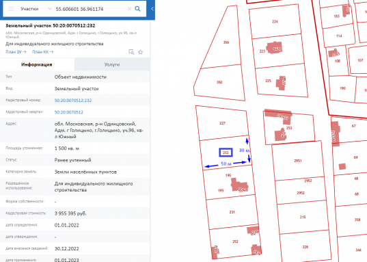Run search with magnifier icon

pyautogui.click(x=137, y=9)
